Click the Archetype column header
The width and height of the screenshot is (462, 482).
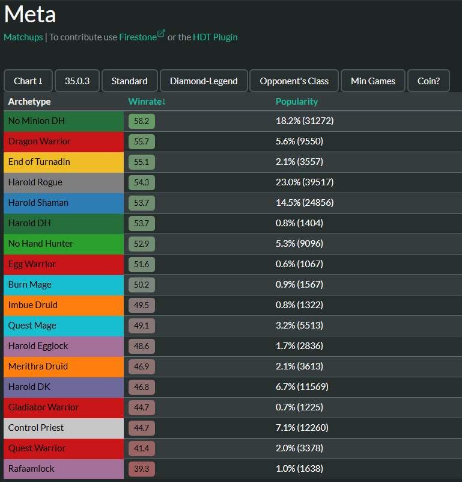click(29, 102)
